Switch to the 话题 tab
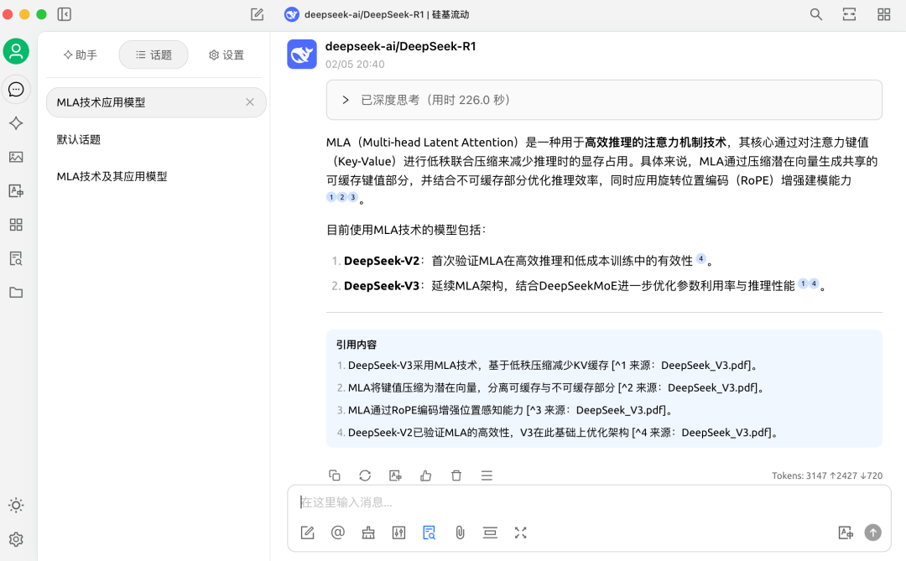Screen dimensions: 906x561 coord(154,55)
